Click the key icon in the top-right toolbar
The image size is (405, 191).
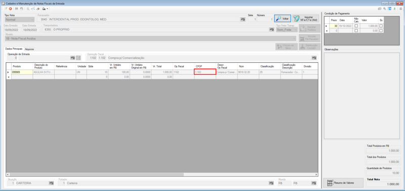pos(385,9)
